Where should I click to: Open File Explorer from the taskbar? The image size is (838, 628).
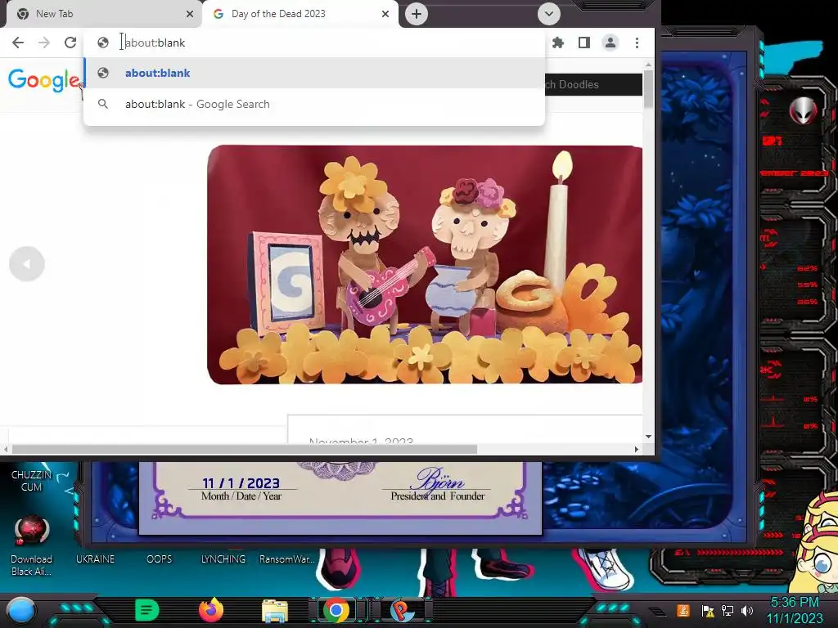(x=275, y=612)
